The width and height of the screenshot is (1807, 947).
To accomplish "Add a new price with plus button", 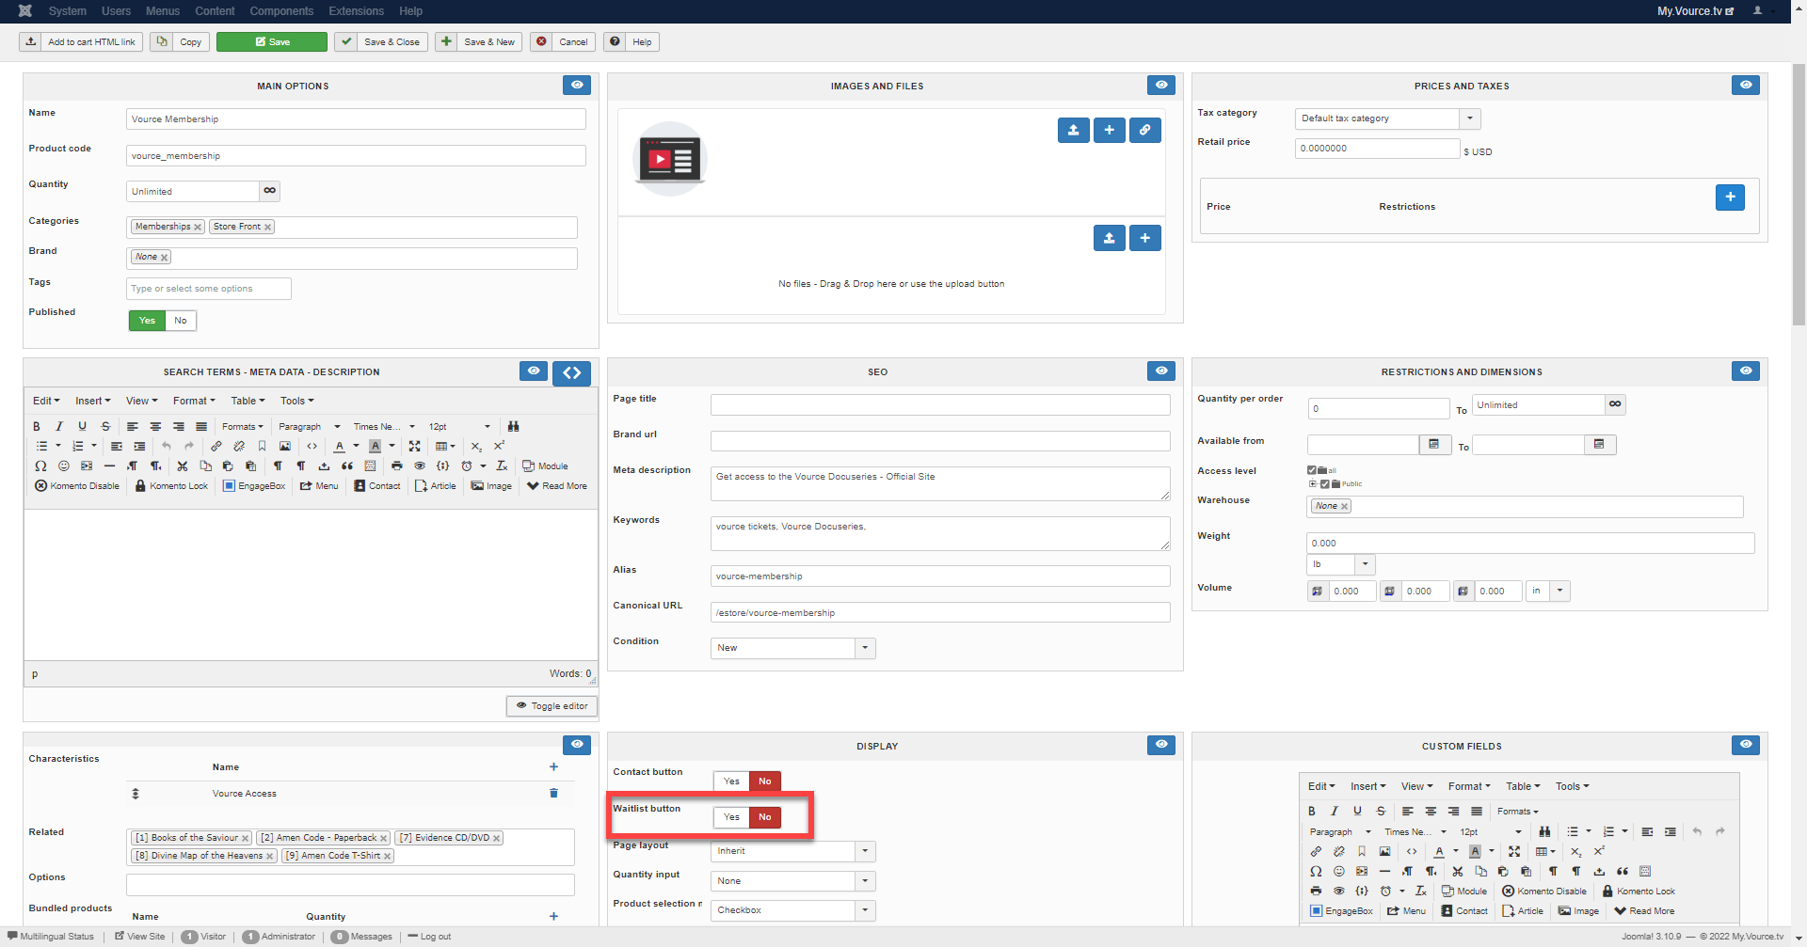I will click(x=1729, y=197).
